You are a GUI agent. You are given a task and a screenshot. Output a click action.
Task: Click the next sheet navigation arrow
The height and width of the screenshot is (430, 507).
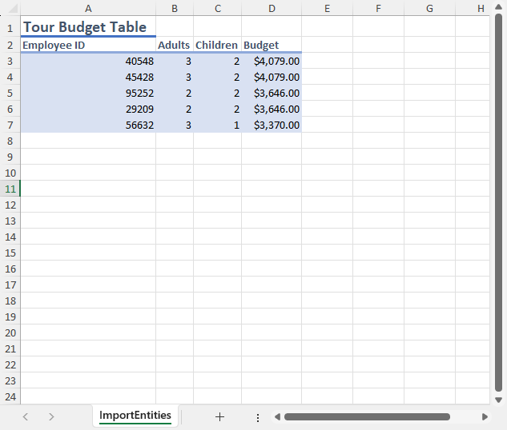point(51,416)
